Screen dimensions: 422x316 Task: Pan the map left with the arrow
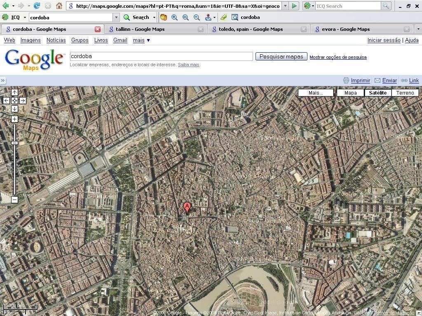click(x=7, y=100)
